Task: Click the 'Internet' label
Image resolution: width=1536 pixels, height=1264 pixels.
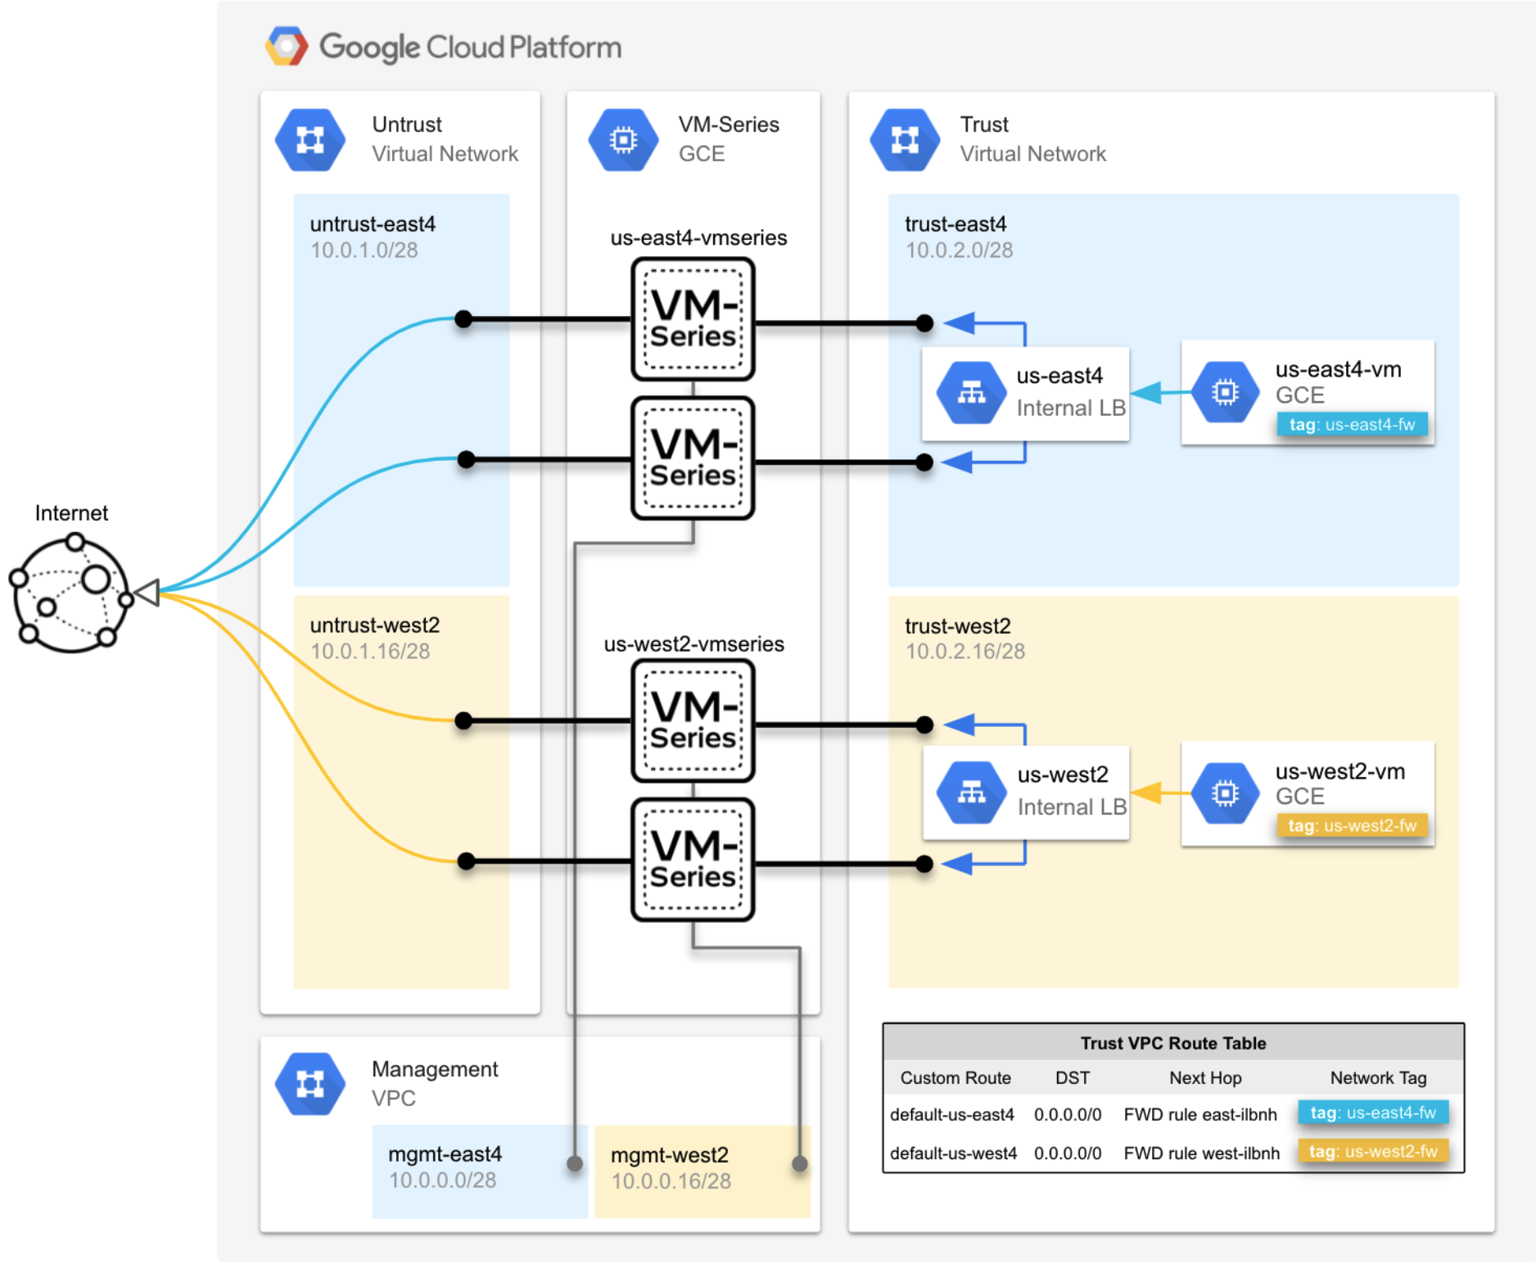Action: point(71,512)
